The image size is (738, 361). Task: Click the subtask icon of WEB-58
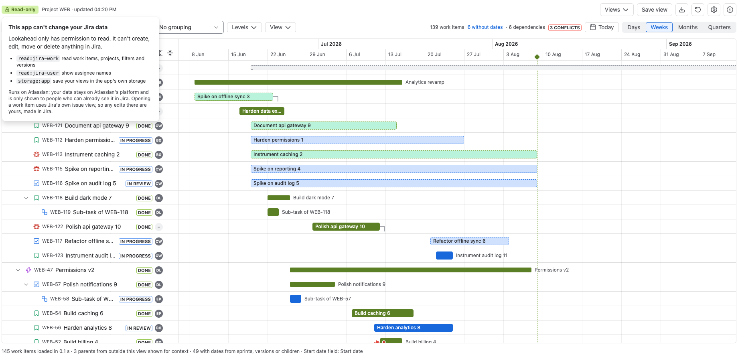45,299
